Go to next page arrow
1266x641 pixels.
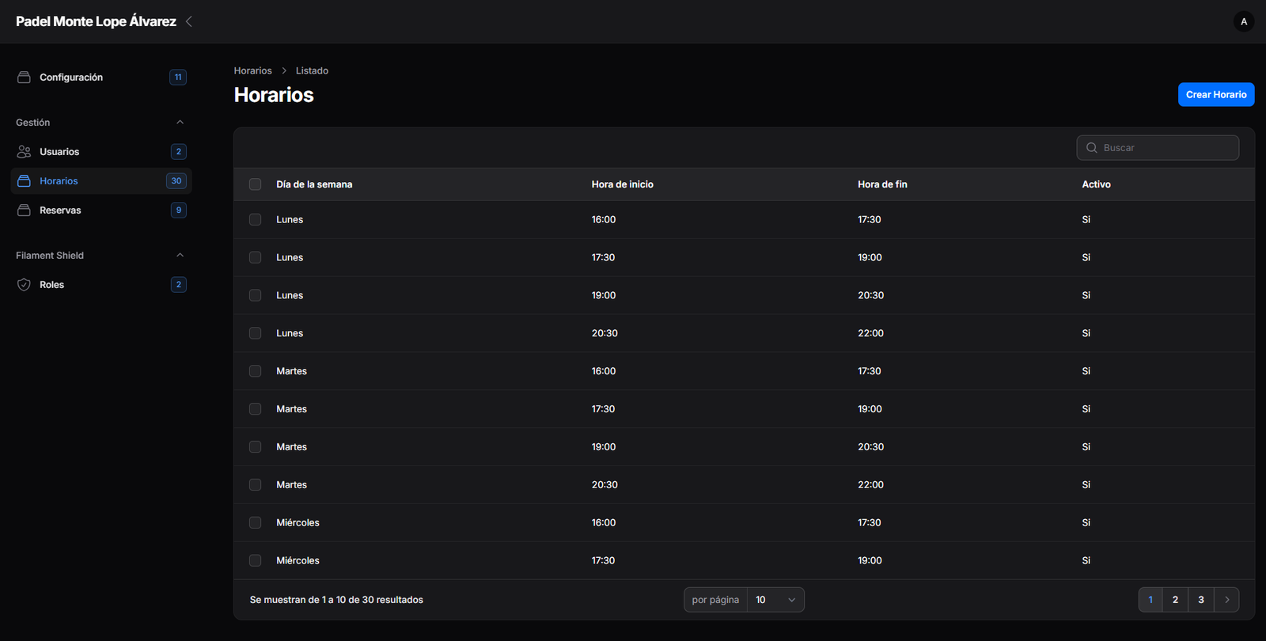pos(1226,600)
